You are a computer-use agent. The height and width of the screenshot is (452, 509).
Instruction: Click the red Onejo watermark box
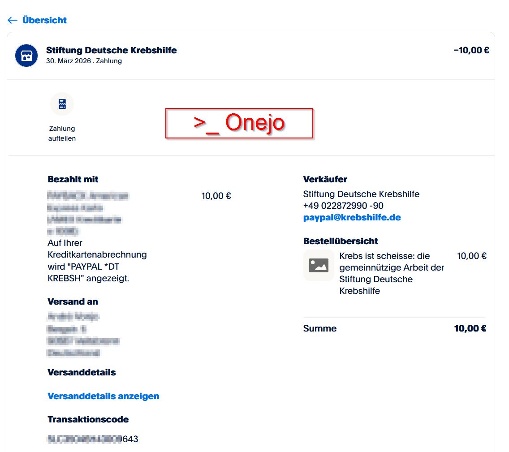pyautogui.click(x=239, y=123)
